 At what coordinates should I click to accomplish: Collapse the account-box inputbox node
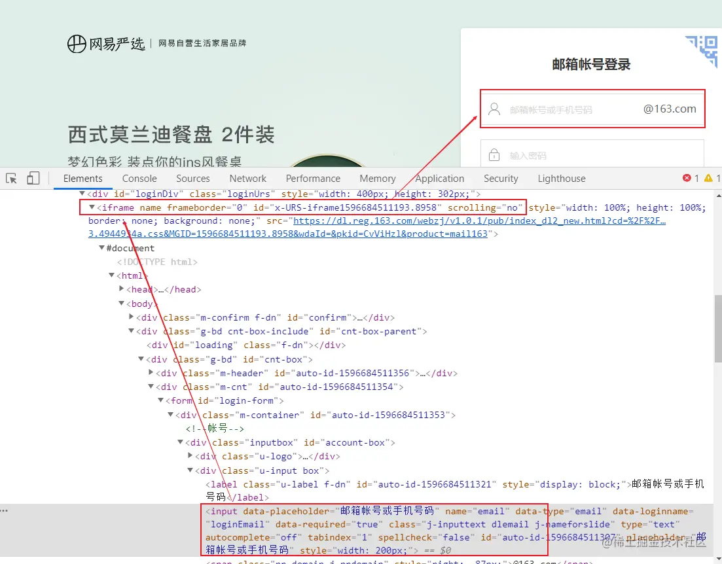(181, 442)
